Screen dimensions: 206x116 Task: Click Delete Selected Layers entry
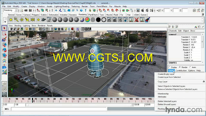[167, 101]
